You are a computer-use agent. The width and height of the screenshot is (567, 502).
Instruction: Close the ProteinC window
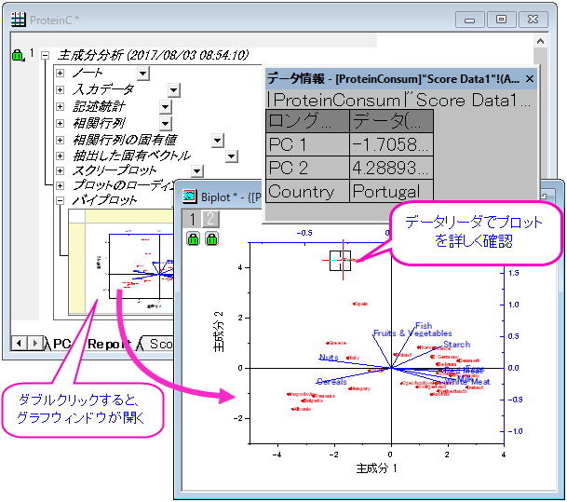[x=533, y=20]
